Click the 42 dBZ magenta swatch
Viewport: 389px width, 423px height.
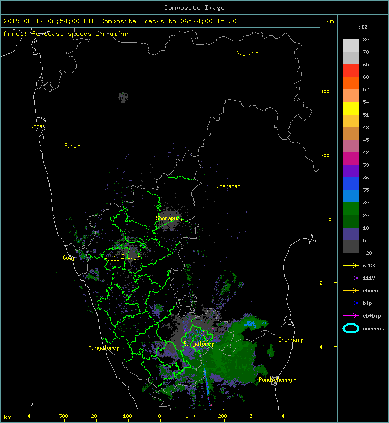pyautogui.click(x=351, y=158)
